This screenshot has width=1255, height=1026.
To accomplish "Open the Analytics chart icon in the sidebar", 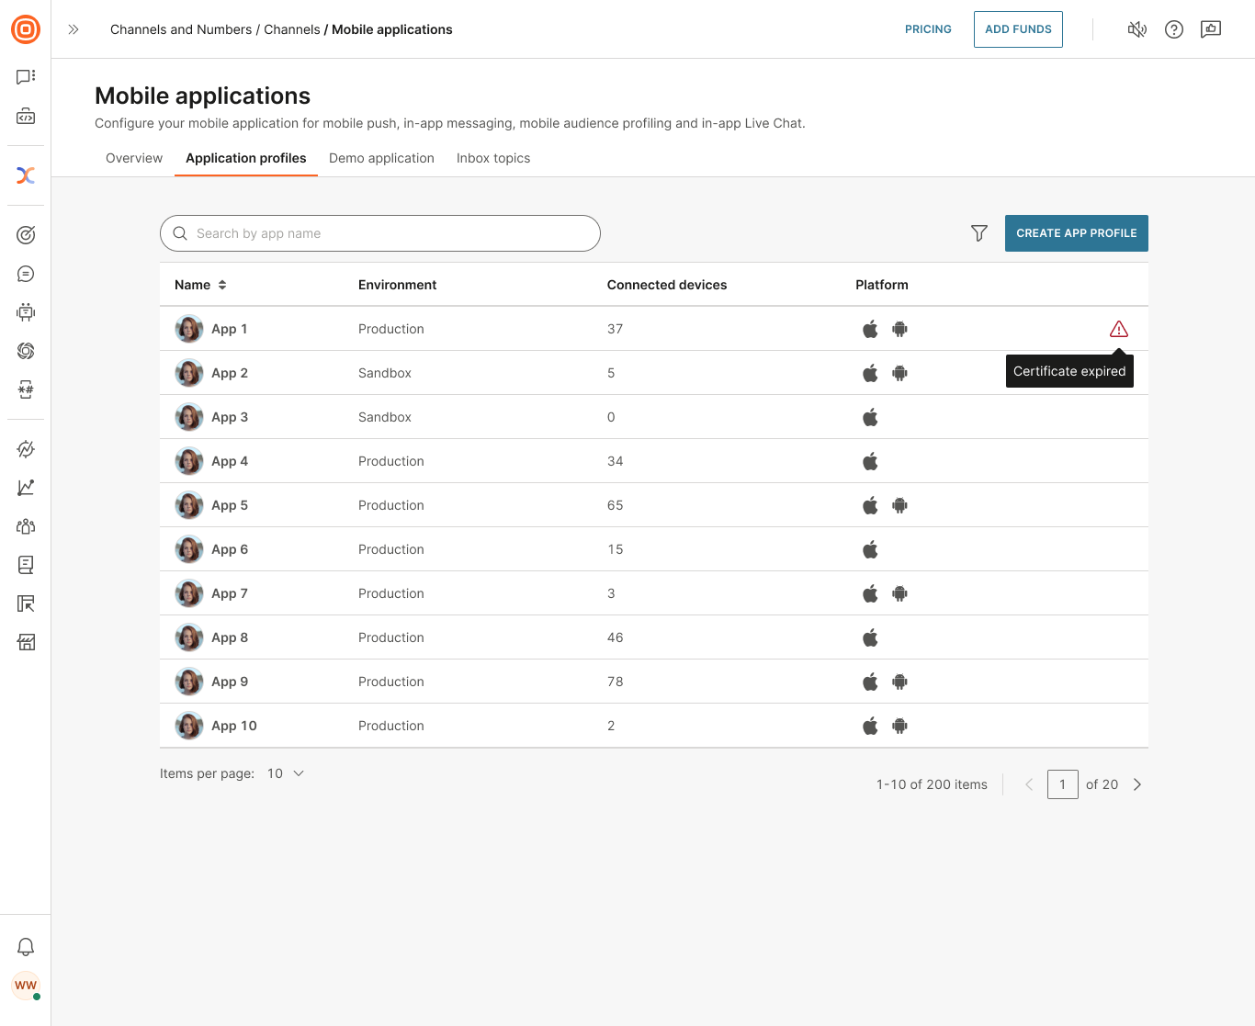I will coord(26,488).
